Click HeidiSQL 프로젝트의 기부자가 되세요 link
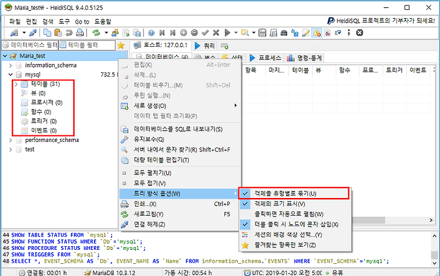Image resolution: width=440 pixels, height=276 pixels. click(x=386, y=21)
